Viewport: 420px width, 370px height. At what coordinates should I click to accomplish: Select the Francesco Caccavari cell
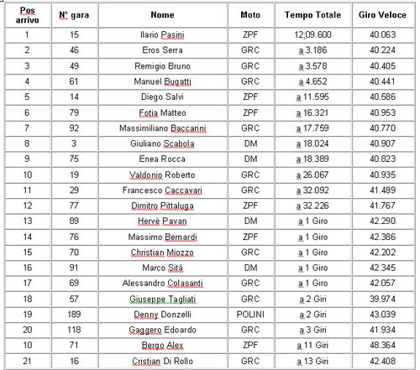(162, 190)
